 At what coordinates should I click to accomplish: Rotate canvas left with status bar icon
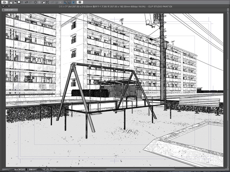46,169
